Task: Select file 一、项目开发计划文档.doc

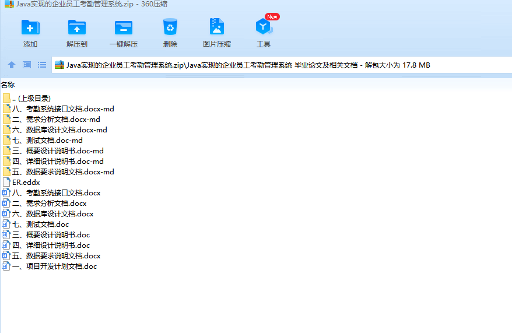Action: (x=50, y=266)
